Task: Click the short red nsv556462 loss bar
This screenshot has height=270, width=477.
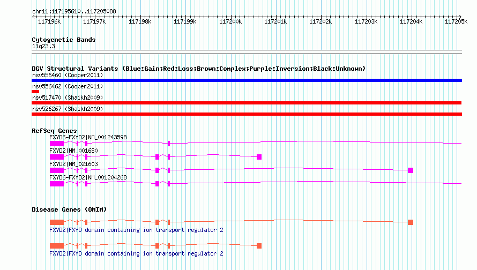Action: (35, 92)
